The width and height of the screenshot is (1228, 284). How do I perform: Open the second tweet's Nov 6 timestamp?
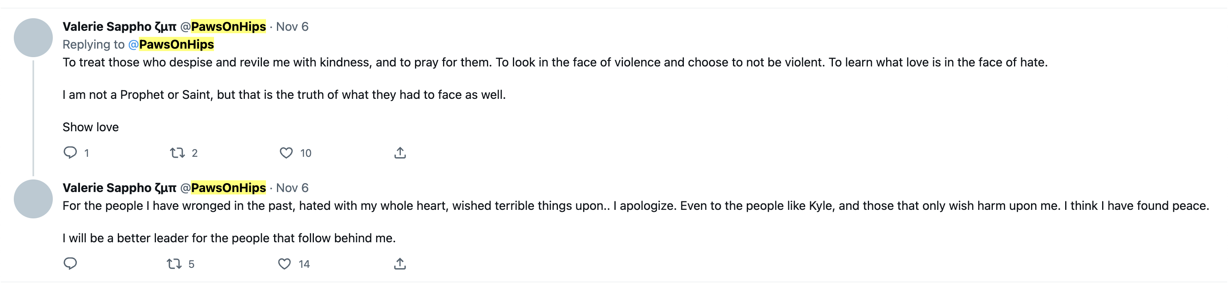tap(292, 188)
